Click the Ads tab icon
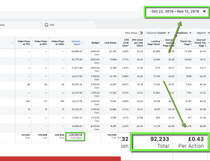The image size is (210, 161). [46, 25]
